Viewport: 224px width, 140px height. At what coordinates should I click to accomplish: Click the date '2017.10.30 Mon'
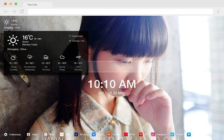point(112,93)
